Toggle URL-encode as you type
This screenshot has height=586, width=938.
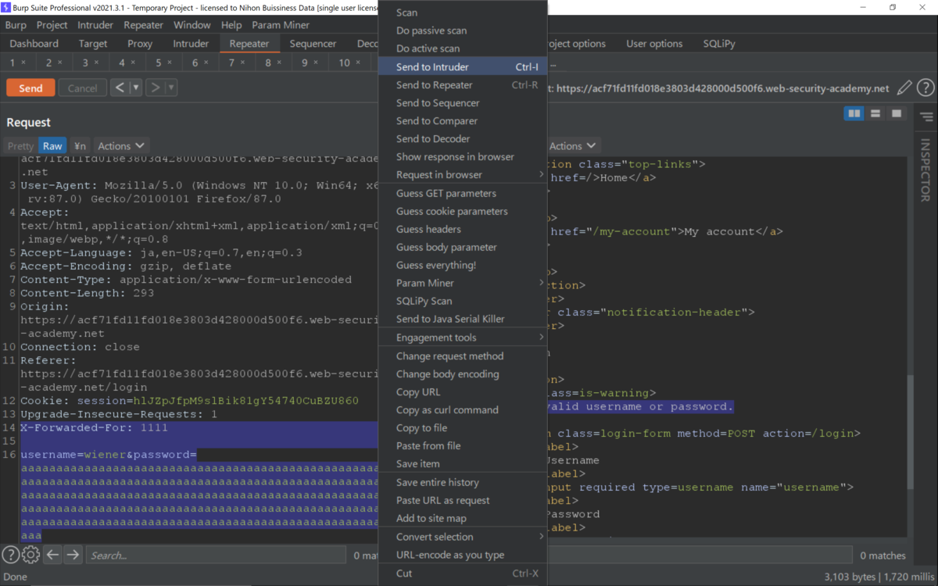click(462, 555)
